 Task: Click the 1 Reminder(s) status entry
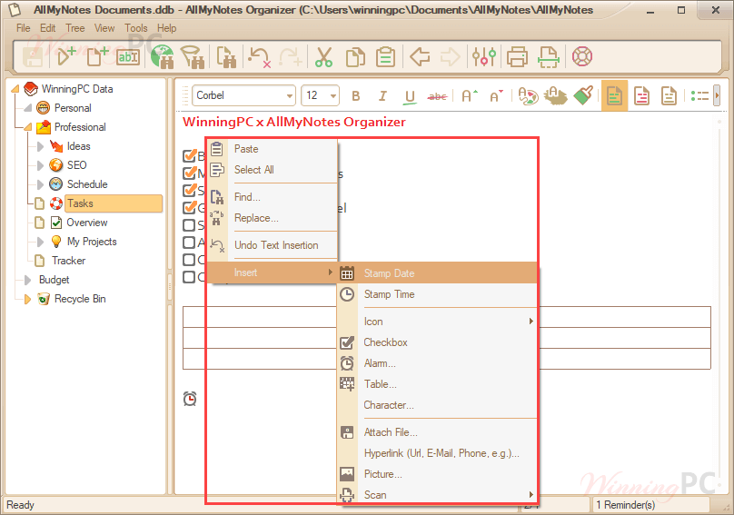click(x=625, y=505)
